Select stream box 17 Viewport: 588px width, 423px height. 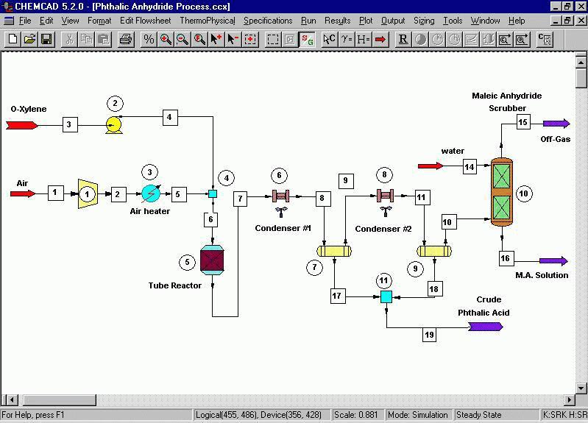[338, 296]
